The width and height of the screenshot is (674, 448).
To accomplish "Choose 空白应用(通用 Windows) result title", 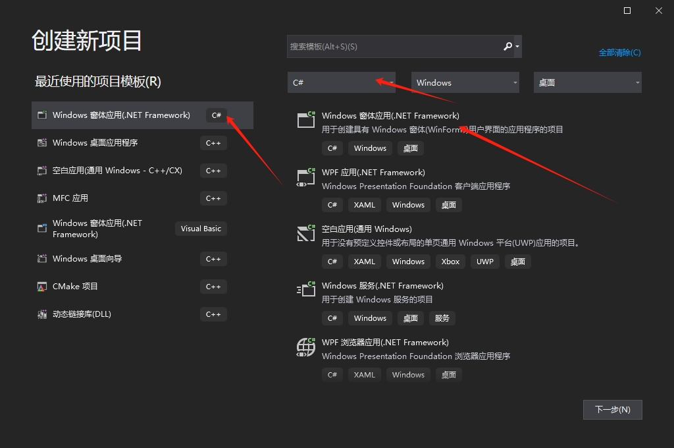I will click(367, 229).
